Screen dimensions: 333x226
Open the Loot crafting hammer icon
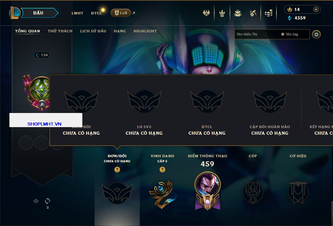pyautogui.click(x=253, y=13)
